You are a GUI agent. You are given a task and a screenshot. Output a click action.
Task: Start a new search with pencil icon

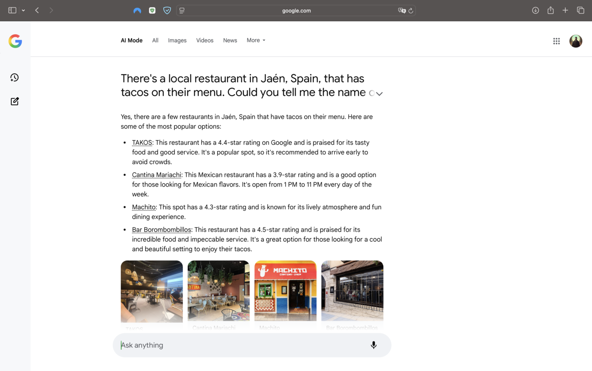[15, 101]
